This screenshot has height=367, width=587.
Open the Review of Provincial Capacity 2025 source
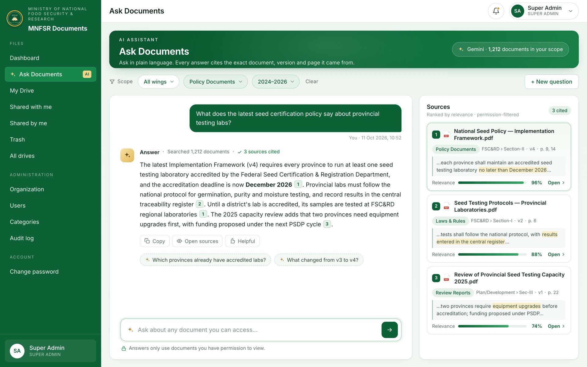click(556, 326)
